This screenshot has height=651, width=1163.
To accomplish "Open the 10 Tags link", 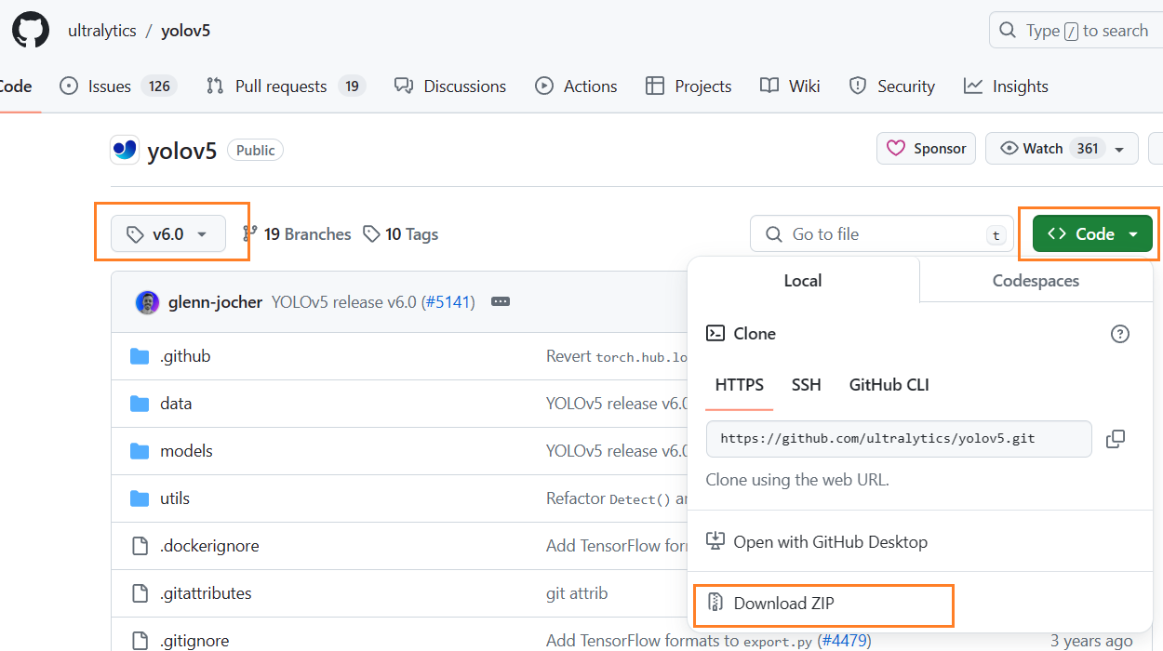I will click(401, 234).
